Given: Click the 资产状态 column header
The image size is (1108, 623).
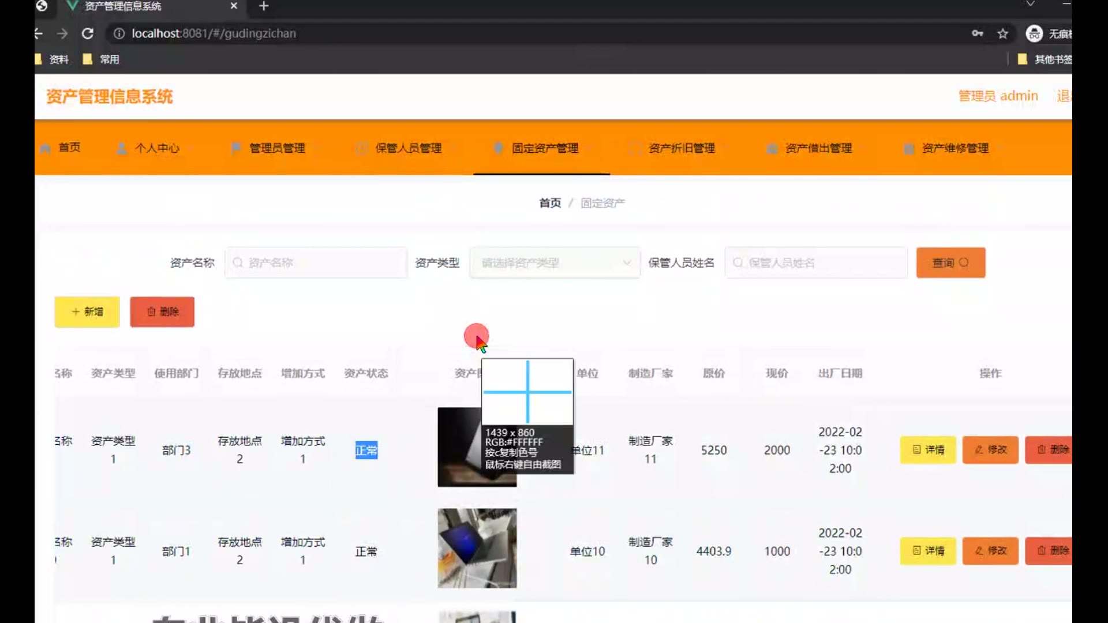Looking at the screenshot, I should pyautogui.click(x=366, y=374).
